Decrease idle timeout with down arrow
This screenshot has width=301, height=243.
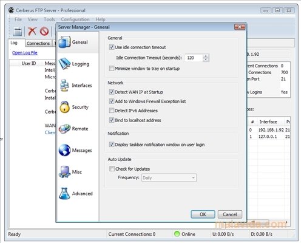tap(206, 60)
